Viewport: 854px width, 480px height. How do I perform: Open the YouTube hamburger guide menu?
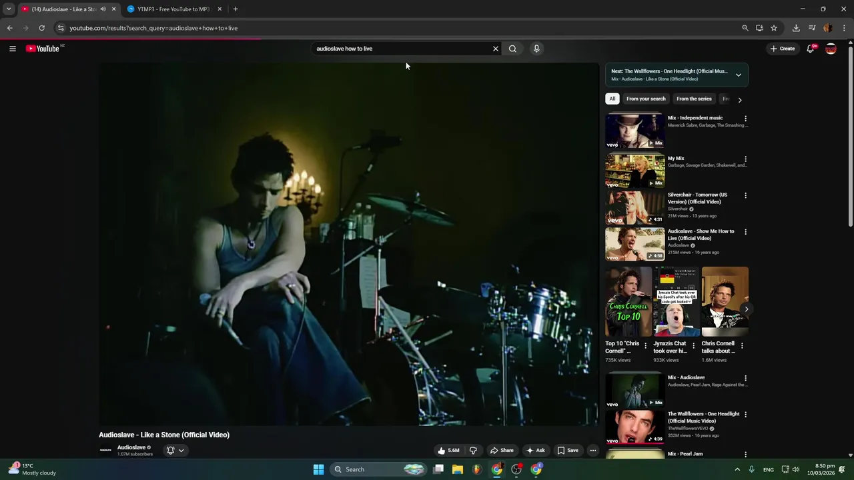12,49
